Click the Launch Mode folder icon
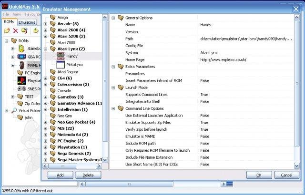The image size is (305, 195). 121,88
